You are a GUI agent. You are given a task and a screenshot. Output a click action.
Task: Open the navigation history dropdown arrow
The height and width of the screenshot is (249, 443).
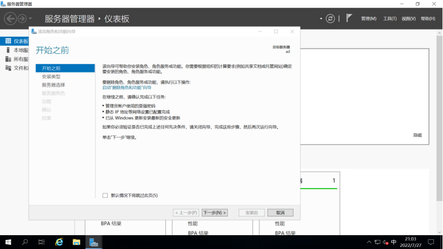pos(30,19)
